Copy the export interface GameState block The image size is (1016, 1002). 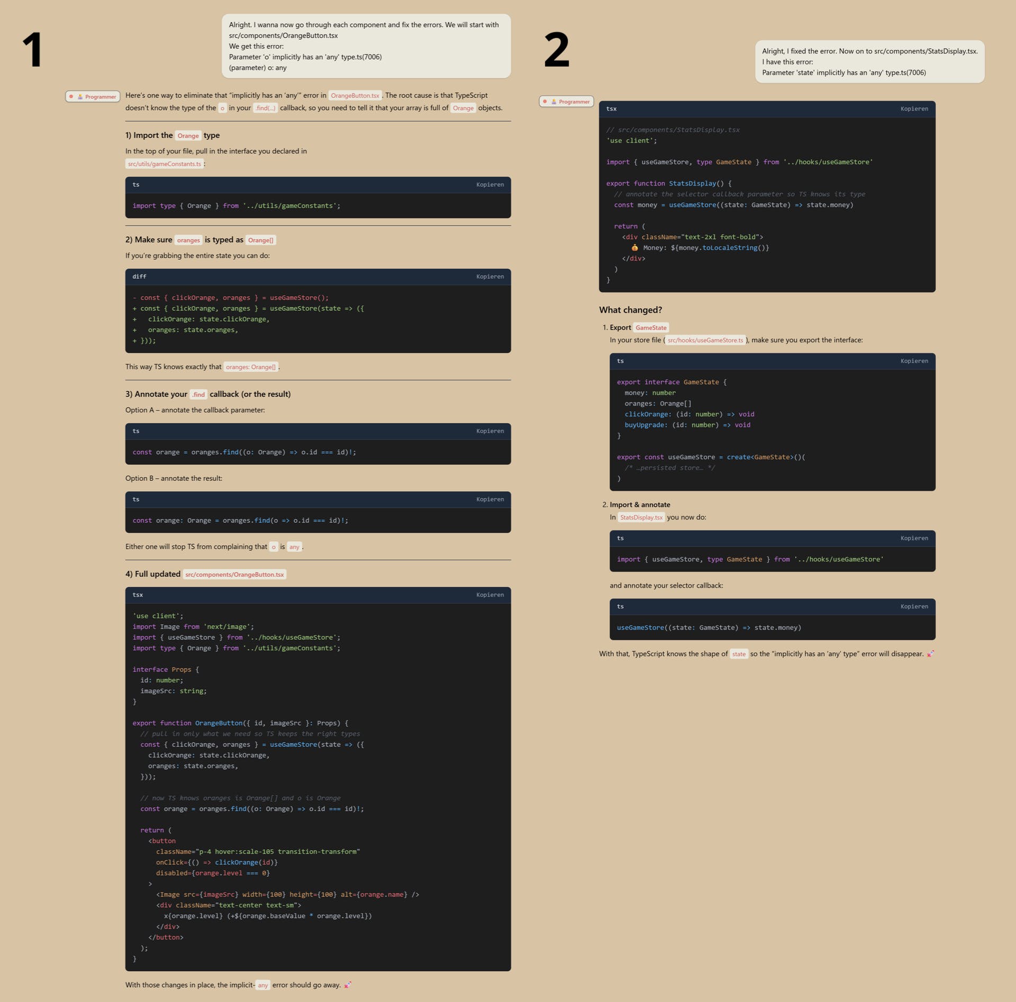point(914,361)
